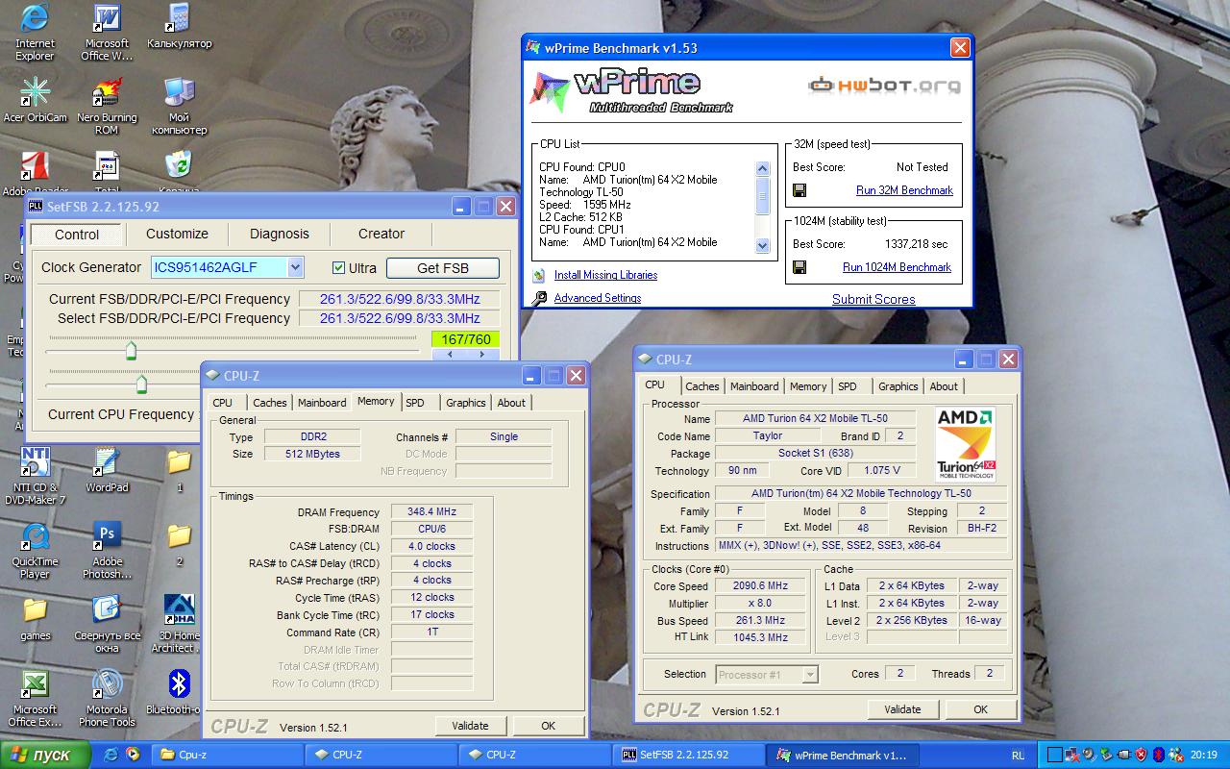Viewport: 1230px width, 769px height.
Task: Click Install Missing Libraries link
Action: (x=605, y=275)
